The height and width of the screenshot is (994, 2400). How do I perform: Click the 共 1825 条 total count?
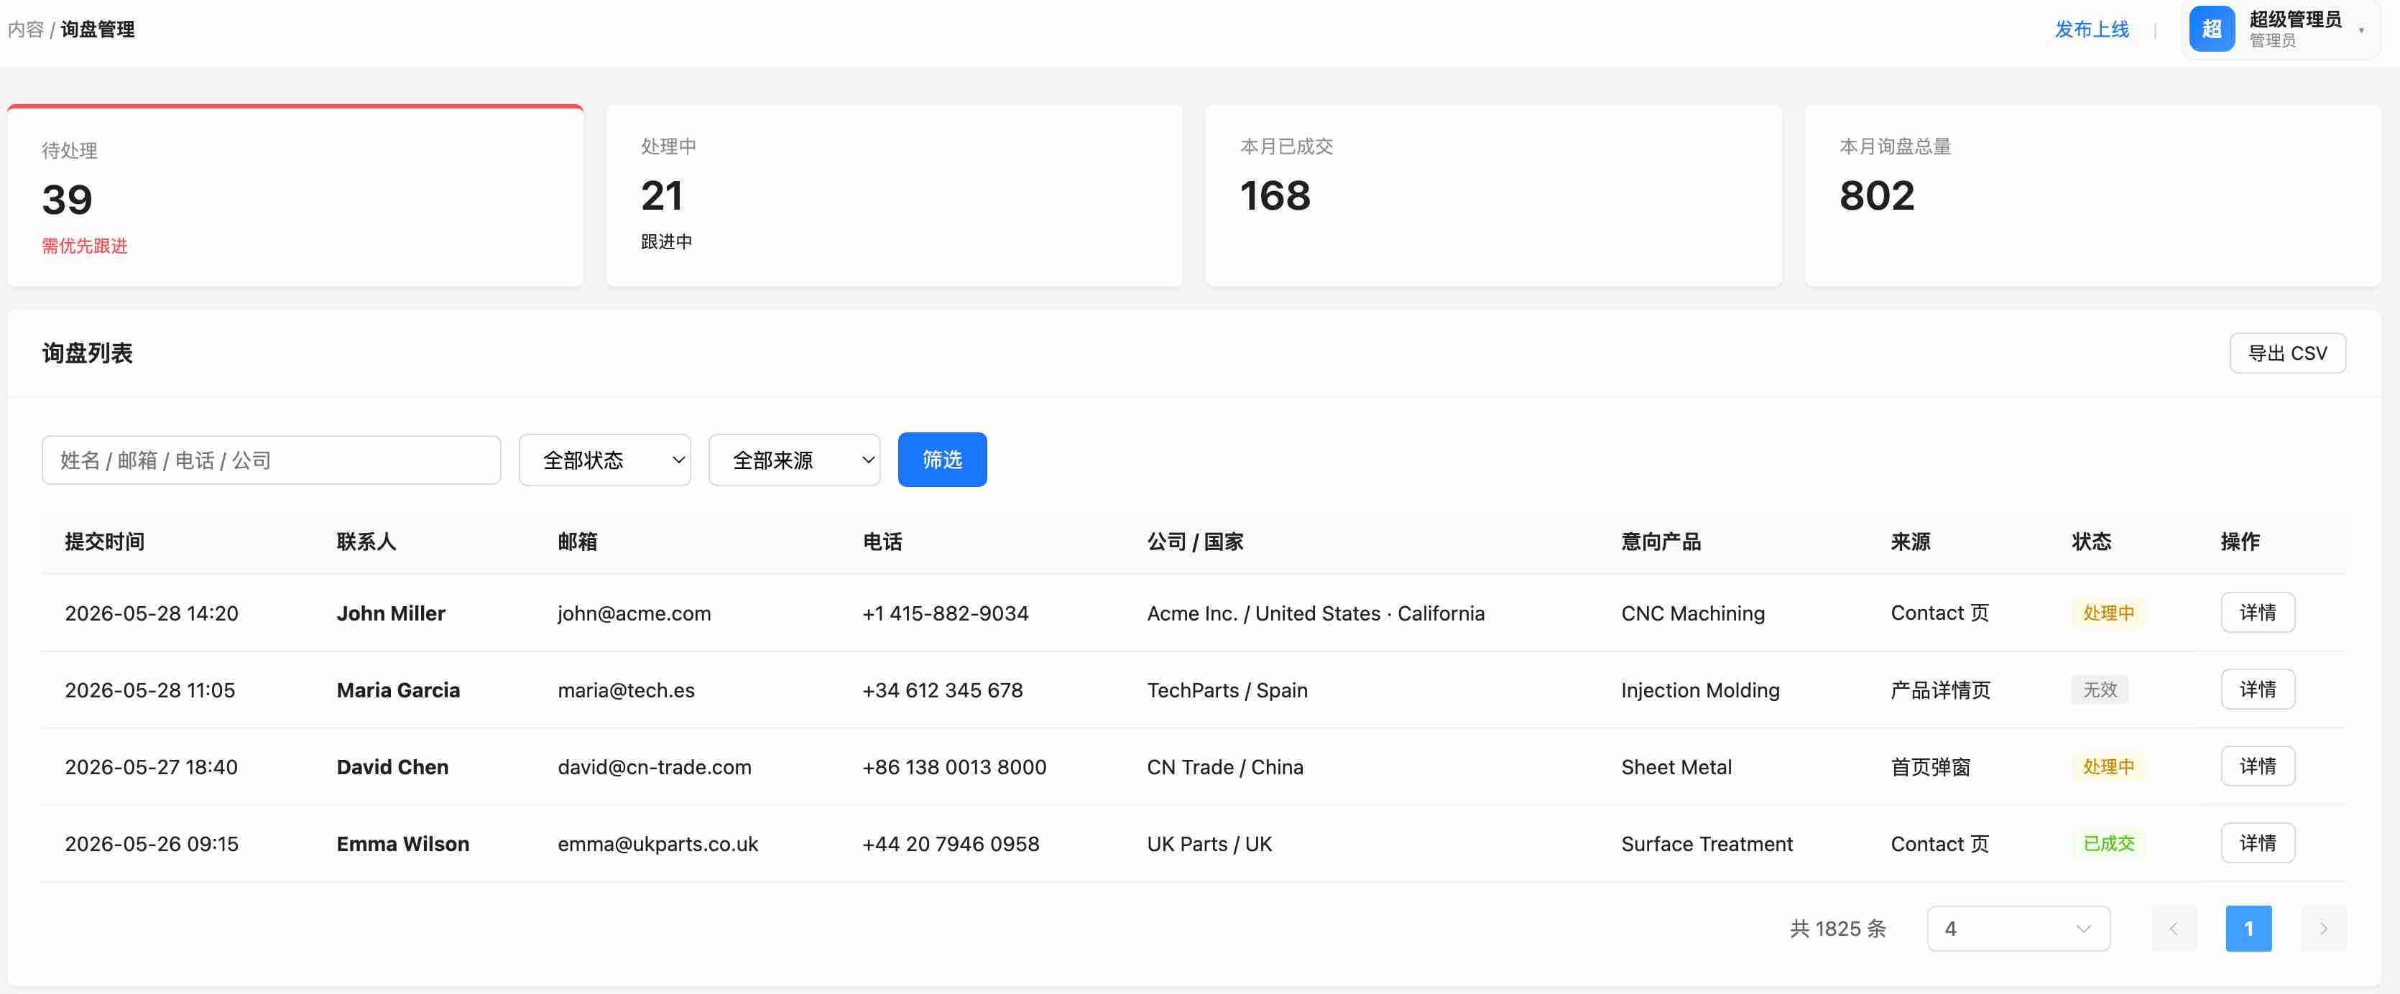point(1837,929)
